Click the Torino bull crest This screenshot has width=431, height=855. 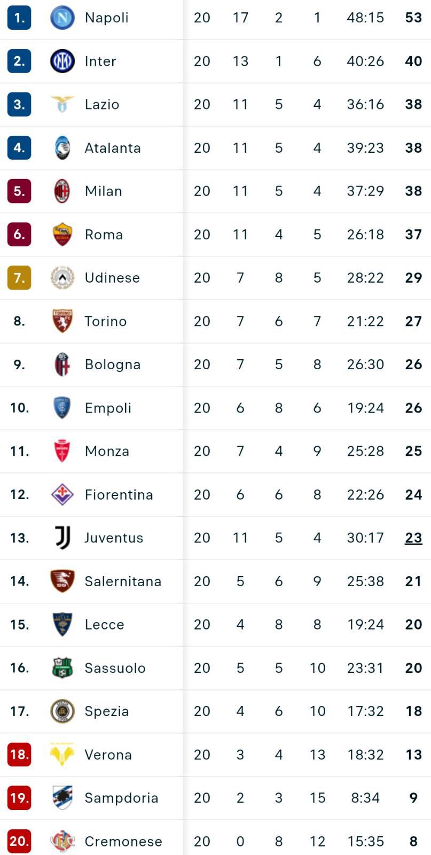click(x=62, y=321)
